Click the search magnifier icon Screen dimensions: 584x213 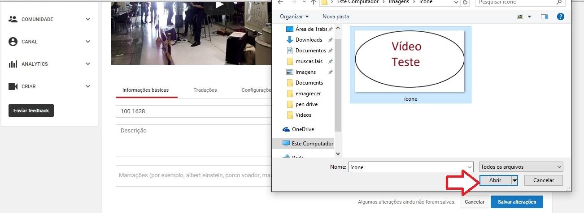tap(559, 2)
